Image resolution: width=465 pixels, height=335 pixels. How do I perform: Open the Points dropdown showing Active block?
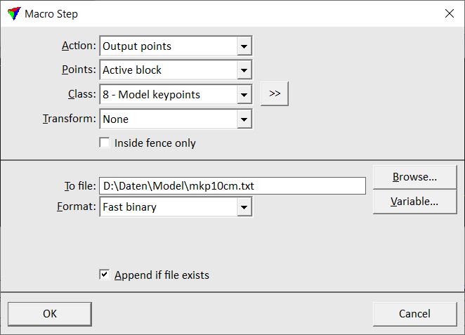[176, 70]
